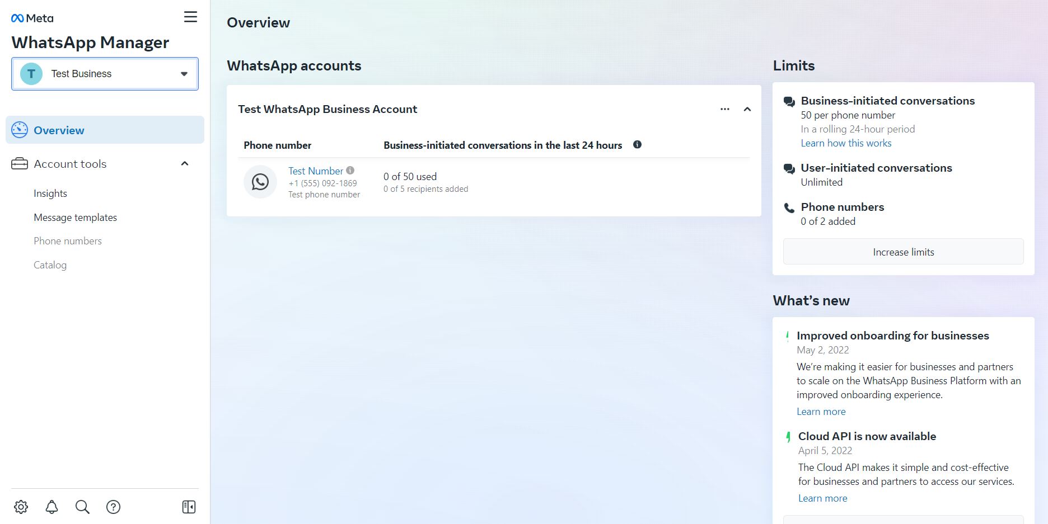Click the '0 of 2 added' text
The width and height of the screenshot is (1048, 524).
tap(828, 221)
